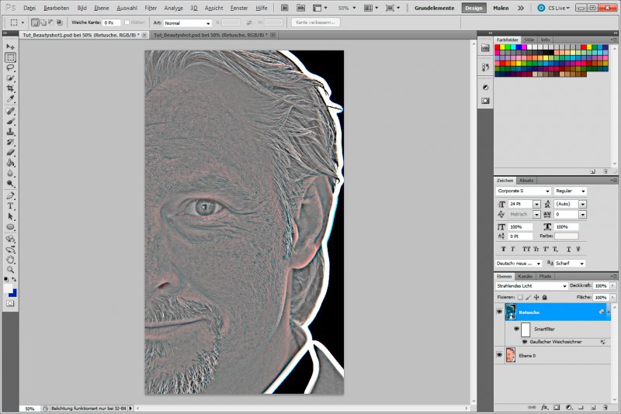Switch to Tut_Beautyshot.psd document tab
The width and height of the screenshot is (621, 414).
pos(210,35)
